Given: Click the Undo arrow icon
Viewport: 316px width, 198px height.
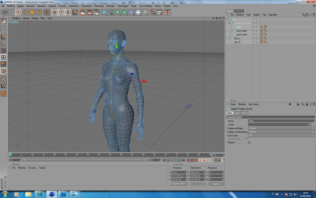Looking at the screenshot, I should click(x=5, y=13).
